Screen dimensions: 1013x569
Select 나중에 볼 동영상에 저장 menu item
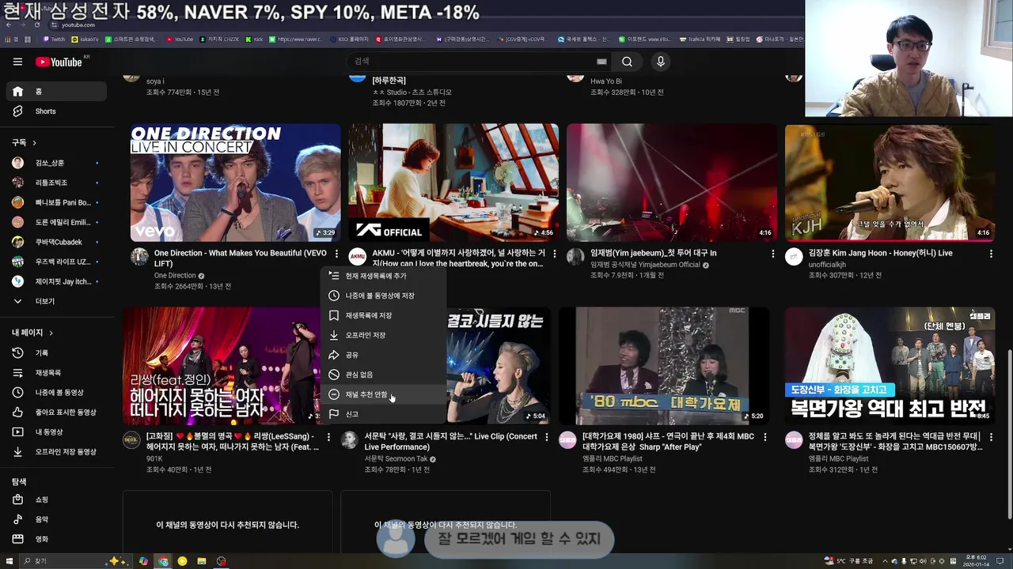click(383, 296)
